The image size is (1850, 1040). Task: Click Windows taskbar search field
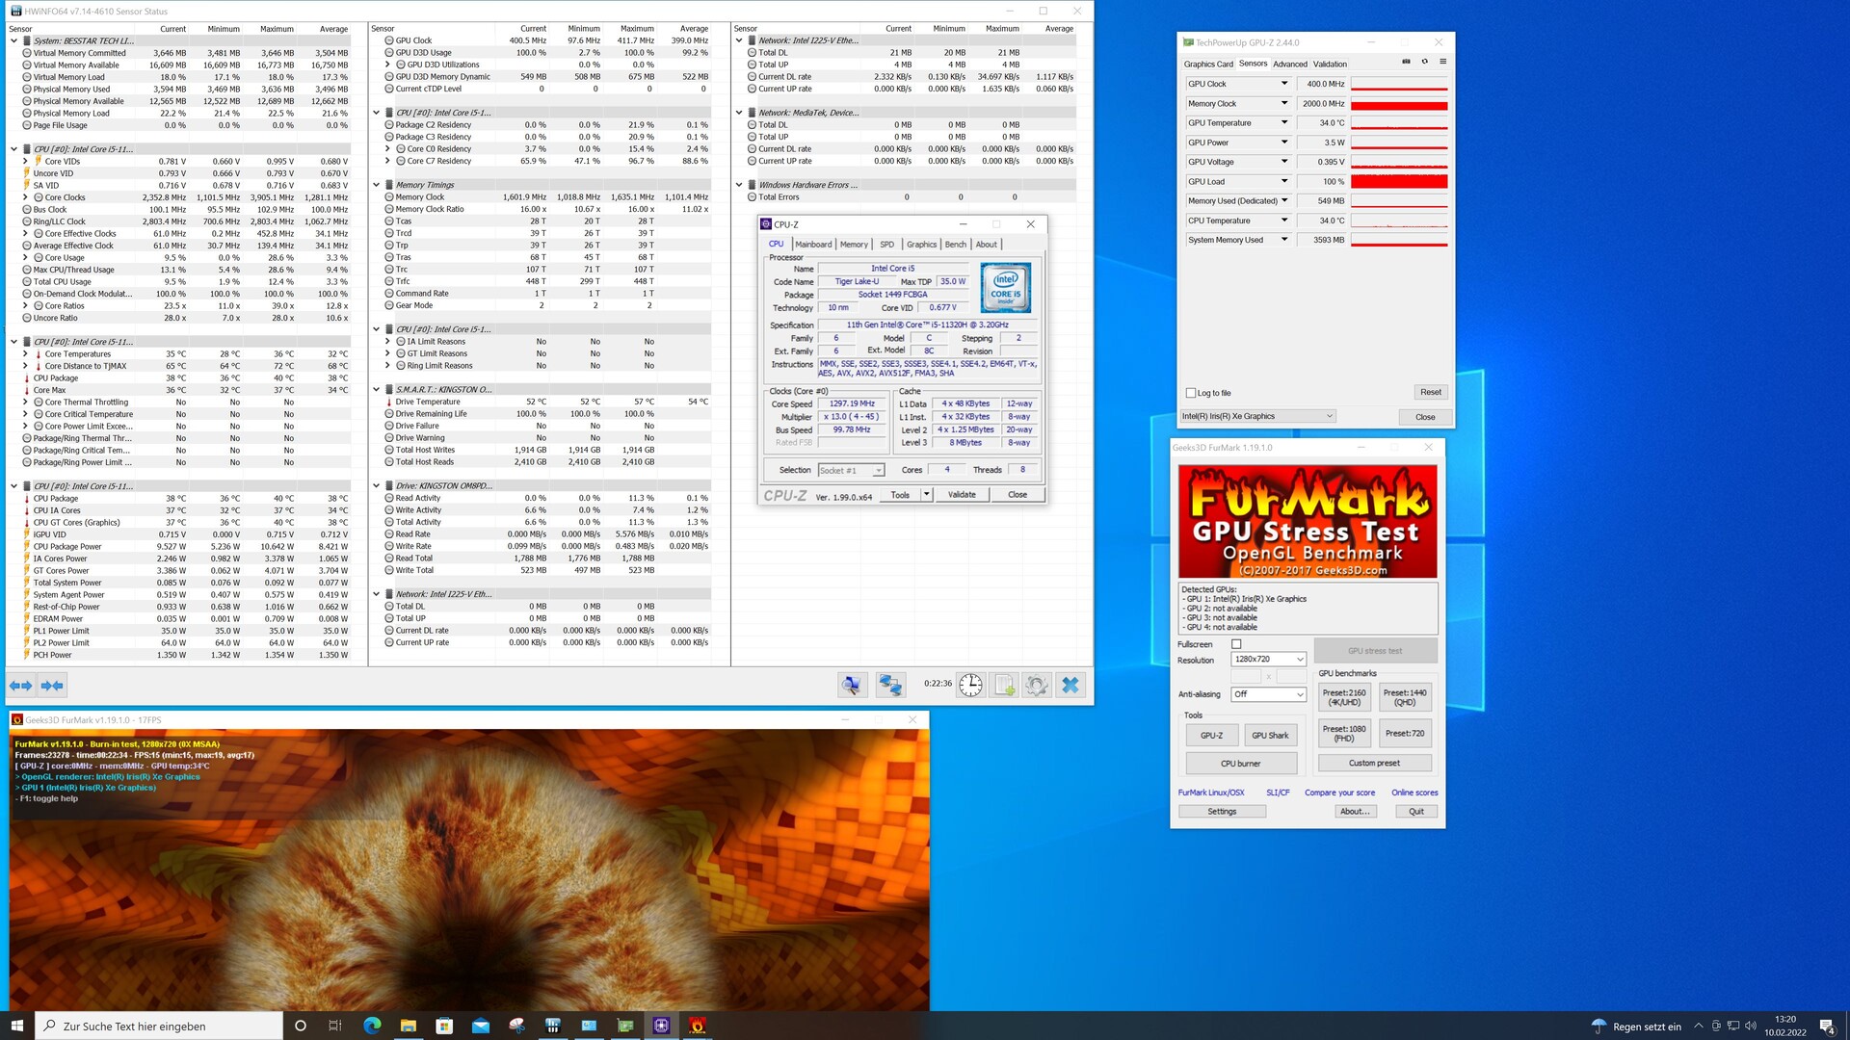coord(159,1026)
